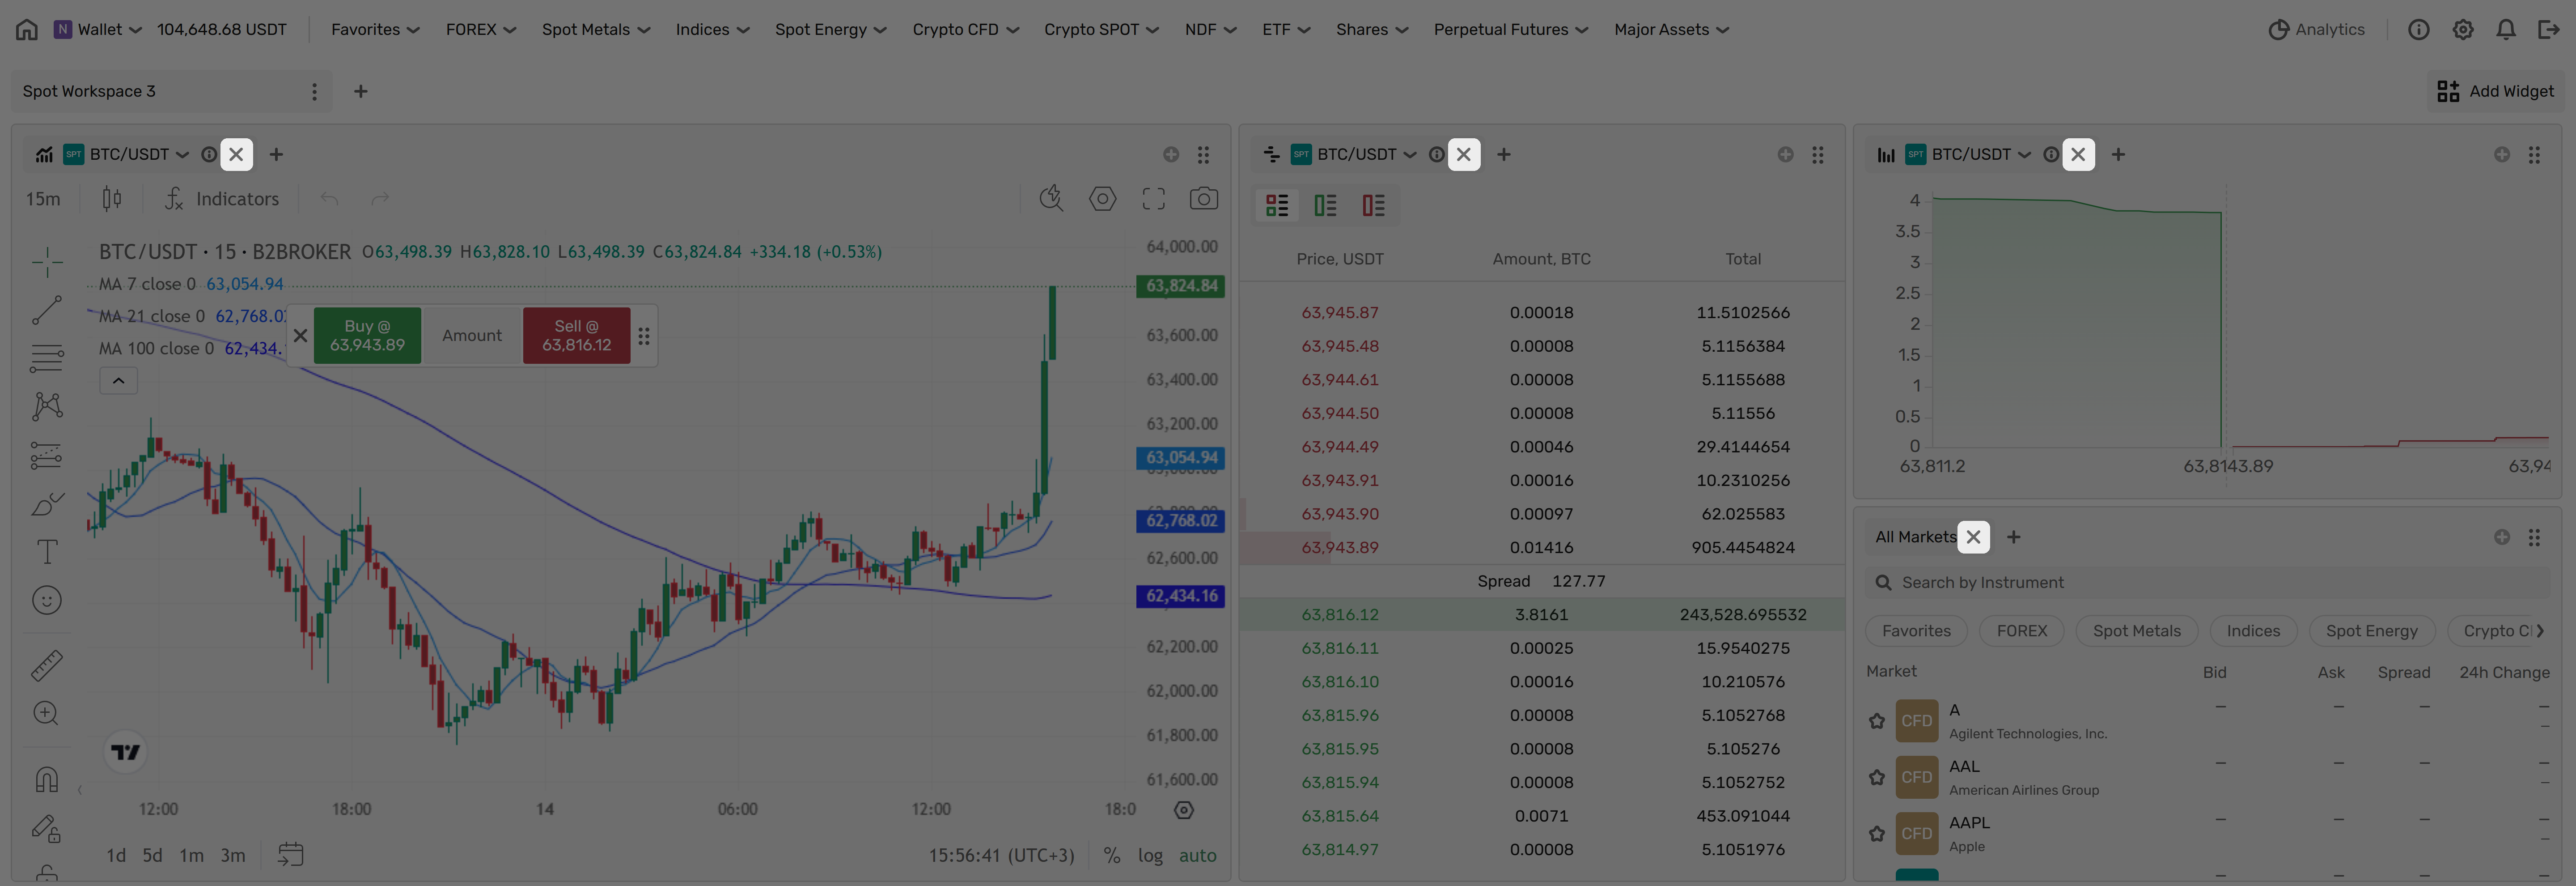This screenshot has height=886, width=2576.
Task: Open depth chart BTC/USDT symbol selector
Action: [x=1969, y=155]
